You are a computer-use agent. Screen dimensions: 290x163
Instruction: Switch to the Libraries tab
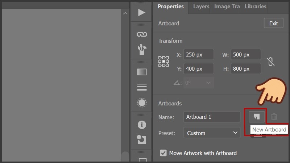click(255, 7)
